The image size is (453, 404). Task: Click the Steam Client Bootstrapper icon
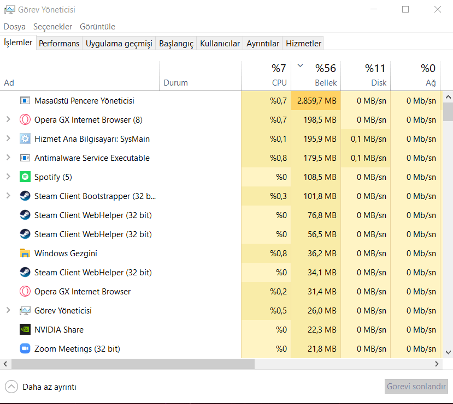(x=25, y=196)
